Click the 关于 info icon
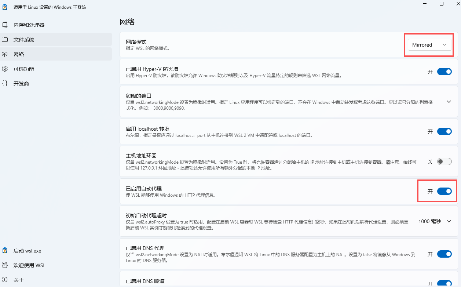Image resolution: width=461 pixels, height=287 pixels. coord(5,279)
